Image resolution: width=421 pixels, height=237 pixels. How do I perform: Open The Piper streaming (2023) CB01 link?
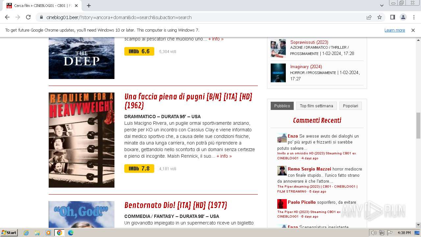click(x=317, y=189)
